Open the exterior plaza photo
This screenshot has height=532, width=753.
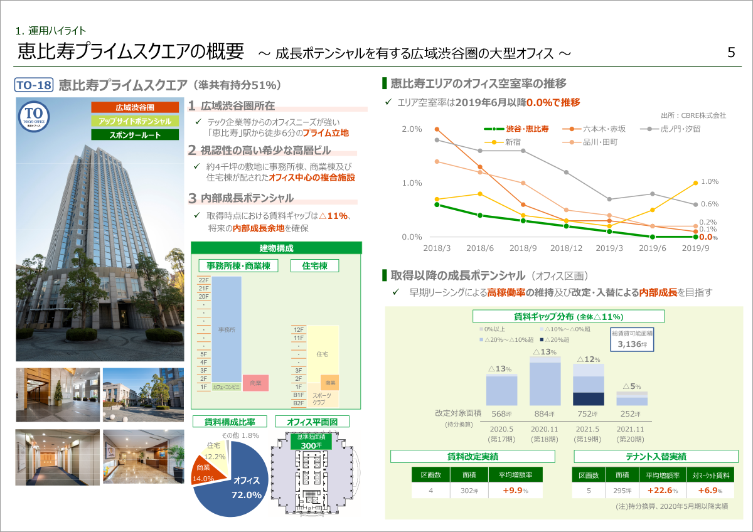click(144, 395)
